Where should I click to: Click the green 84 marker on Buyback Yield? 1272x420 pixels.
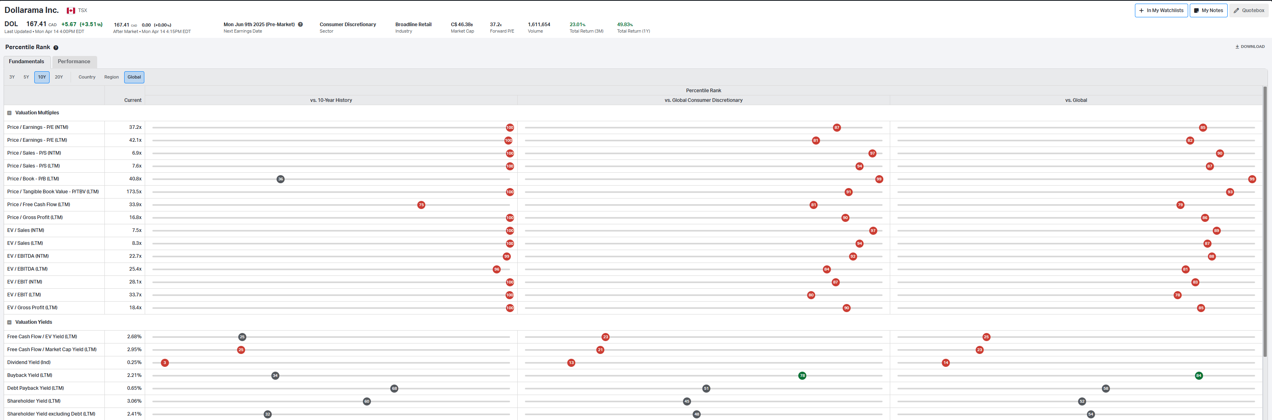[x=1199, y=376]
